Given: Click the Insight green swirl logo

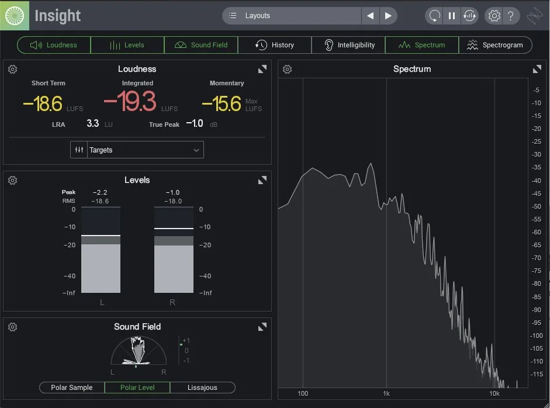Looking at the screenshot, I should pyautogui.click(x=15, y=15).
